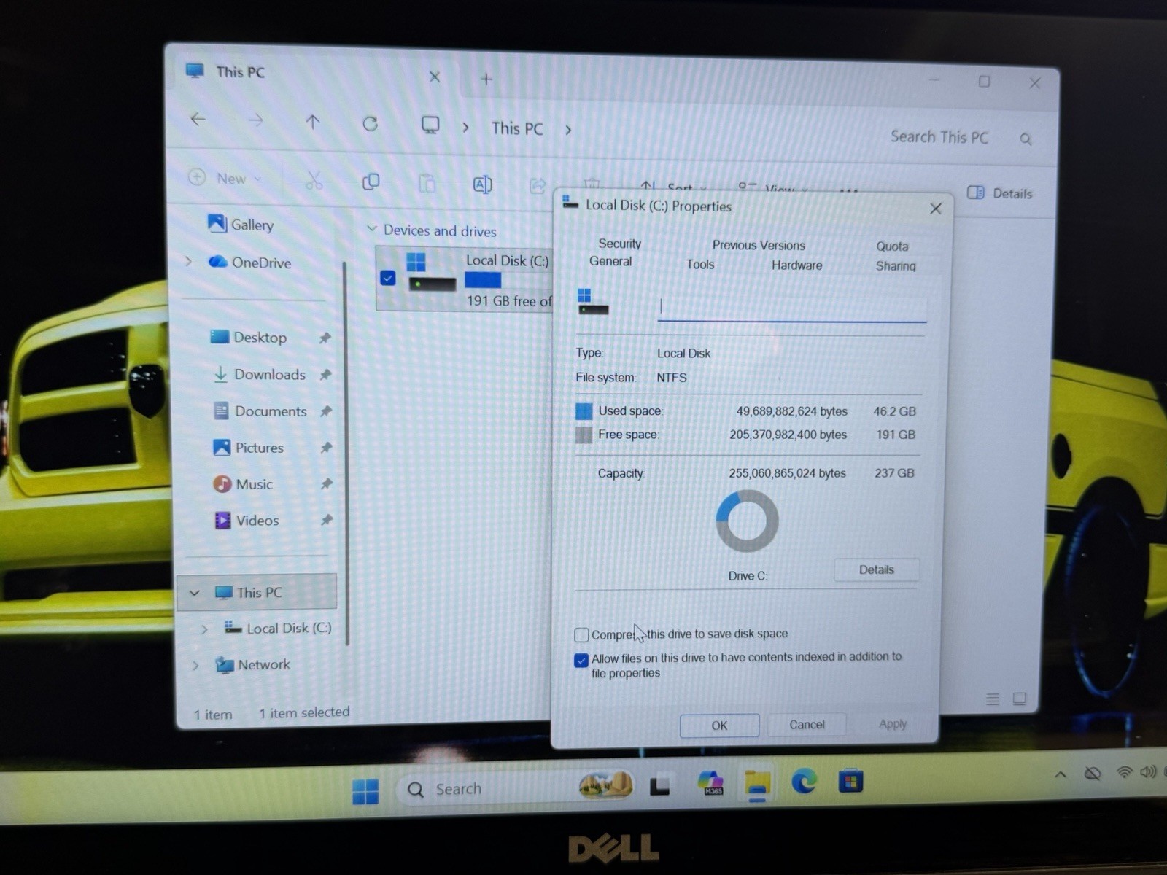Click the drive label text field
1167x875 pixels.
coord(791,308)
